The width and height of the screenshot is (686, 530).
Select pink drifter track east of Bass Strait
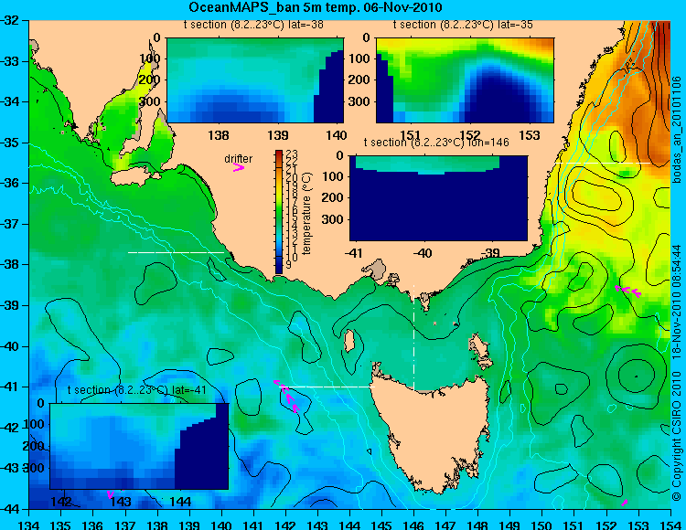(x=627, y=291)
